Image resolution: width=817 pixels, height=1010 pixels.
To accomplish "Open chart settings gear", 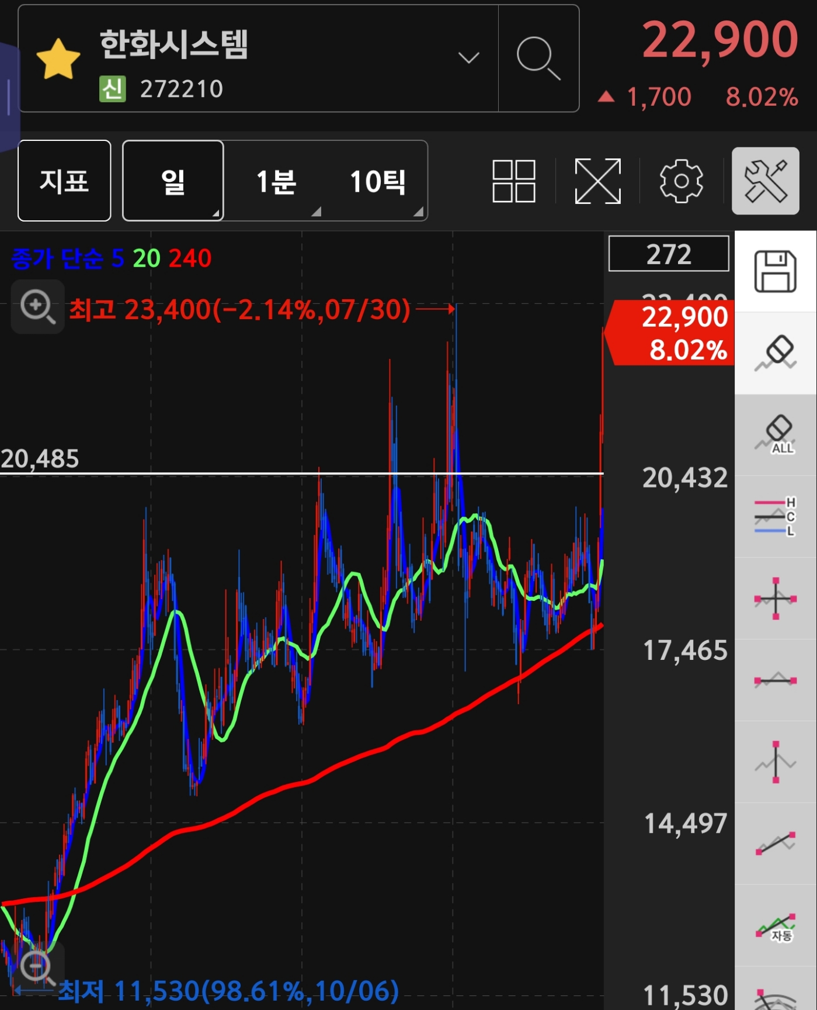I will (681, 181).
